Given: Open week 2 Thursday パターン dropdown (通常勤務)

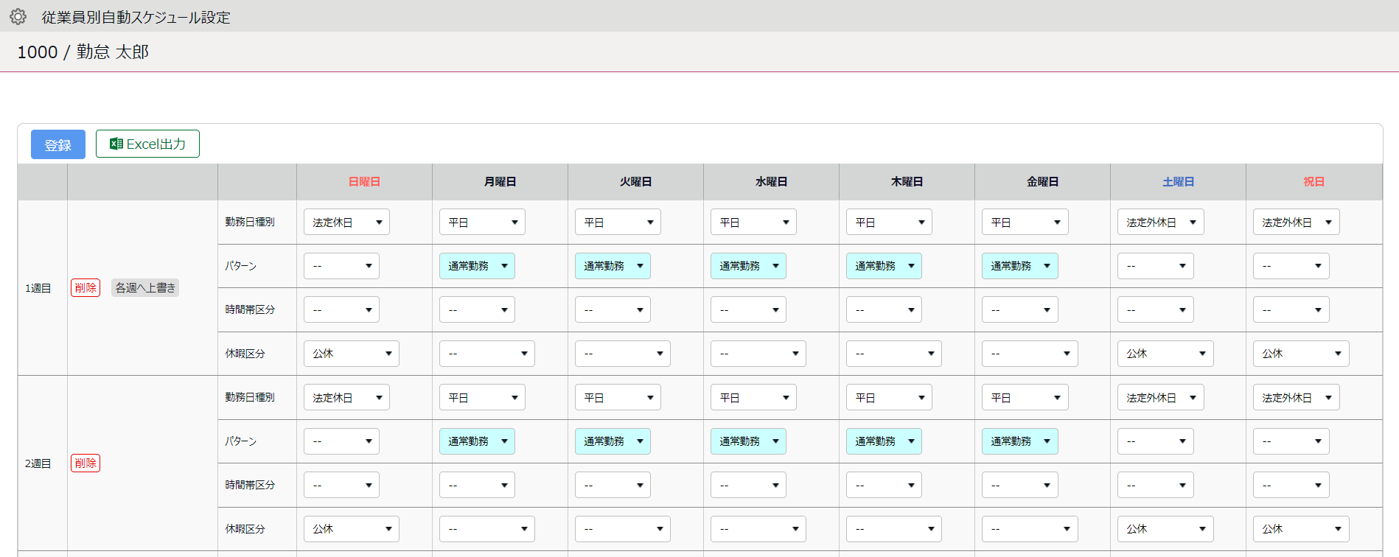Looking at the screenshot, I should [884, 441].
